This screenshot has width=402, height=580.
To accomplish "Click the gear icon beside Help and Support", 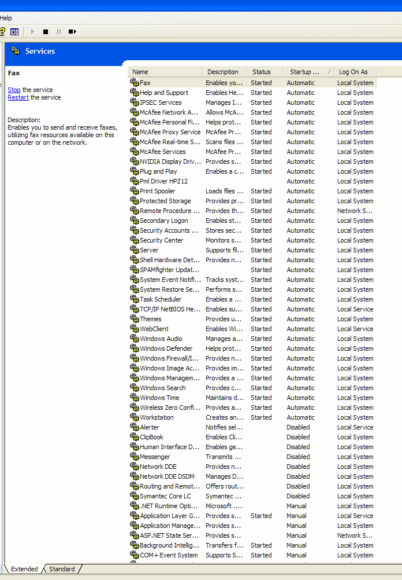I will pos(135,92).
